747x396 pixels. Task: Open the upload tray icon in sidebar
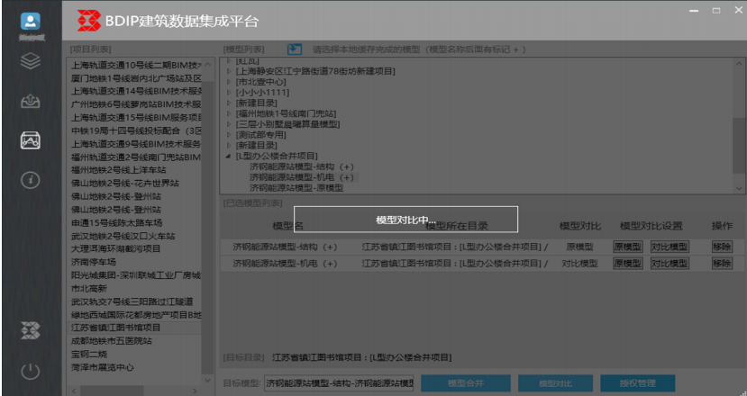click(30, 102)
